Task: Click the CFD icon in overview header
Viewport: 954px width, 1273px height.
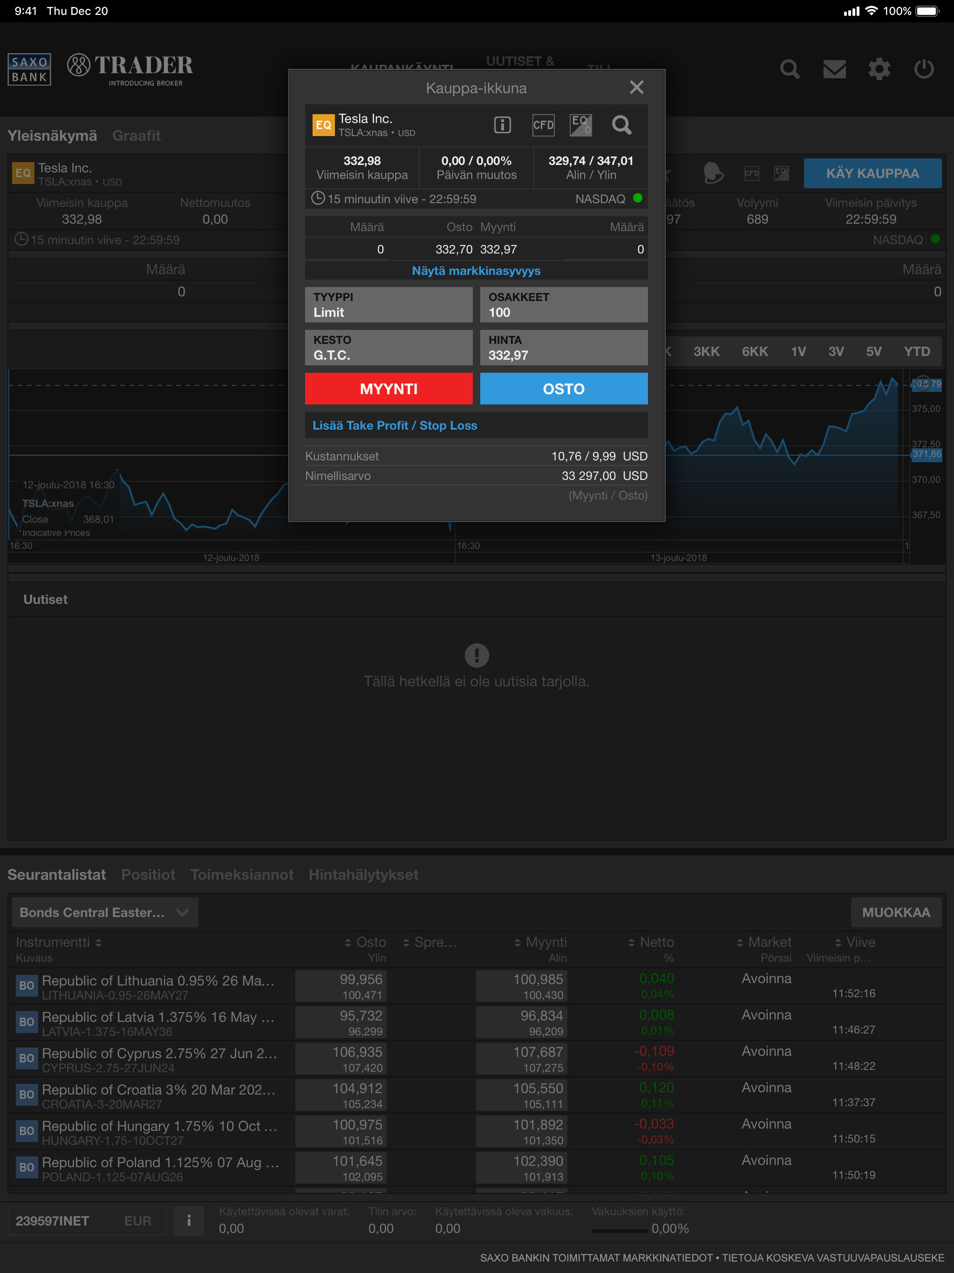Action: pyautogui.click(x=751, y=173)
